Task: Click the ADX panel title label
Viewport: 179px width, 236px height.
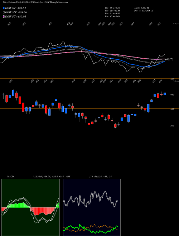Action: pos(68,177)
